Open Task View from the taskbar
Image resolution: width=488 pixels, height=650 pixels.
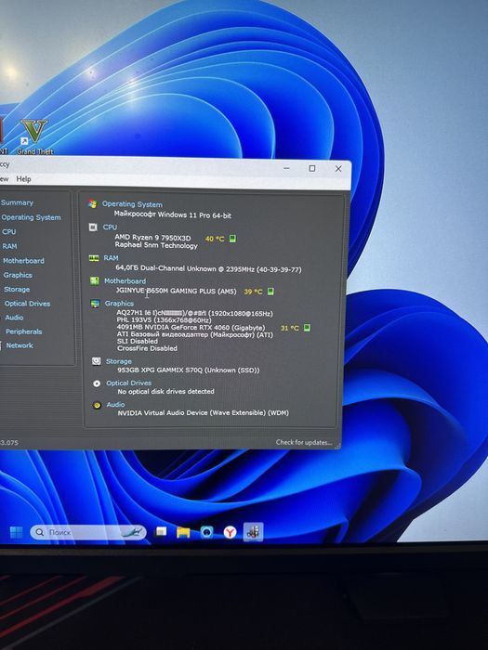161,532
